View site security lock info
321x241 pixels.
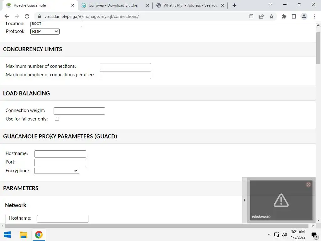(39, 16)
